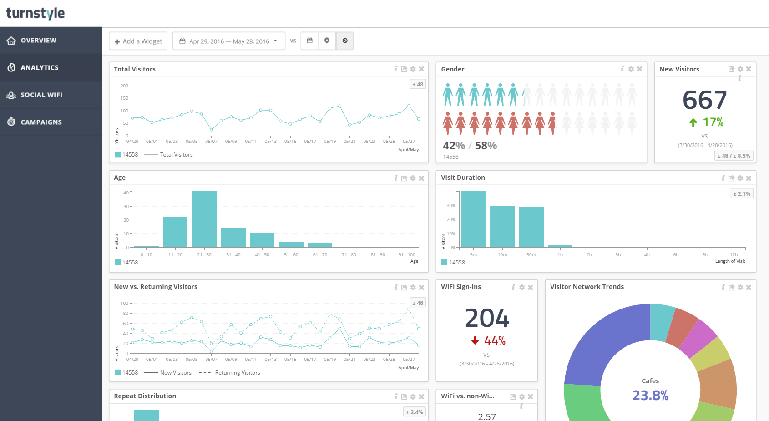Open the Overview page in sidebar
The height and width of the screenshot is (421, 769).
(51, 41)
